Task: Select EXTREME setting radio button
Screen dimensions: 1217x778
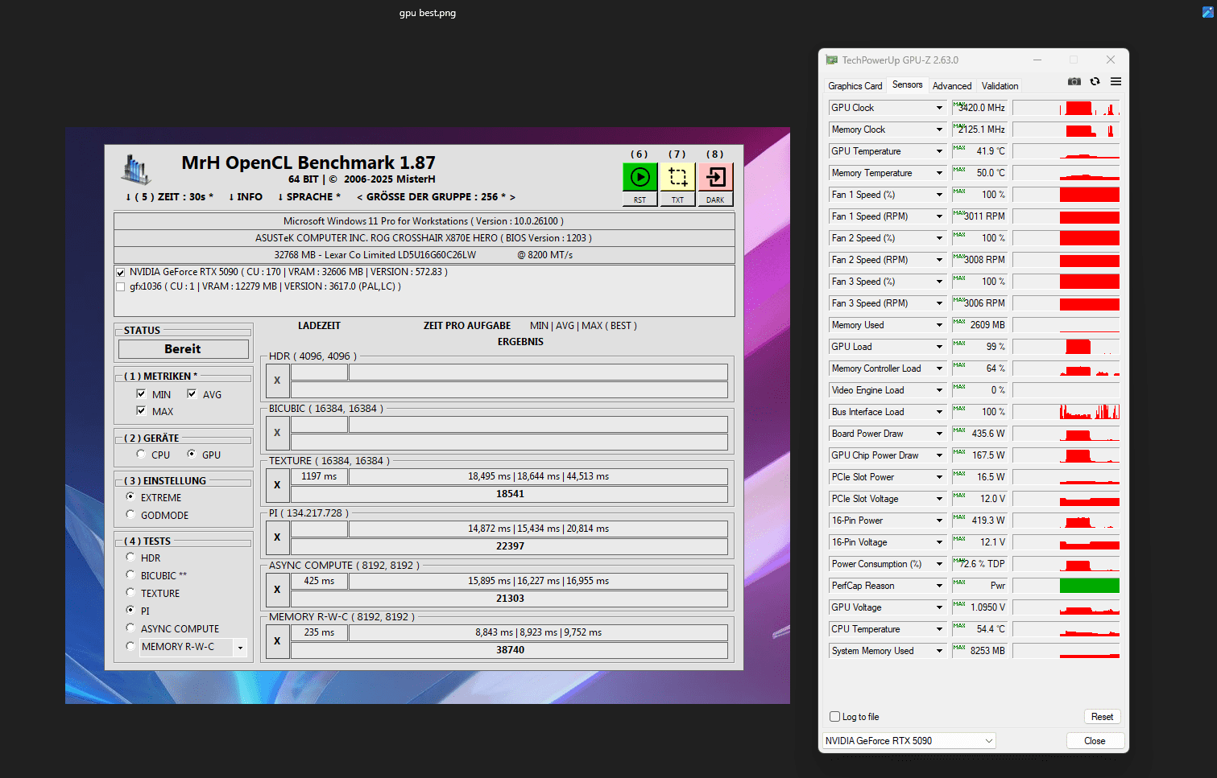Action: (130, 497)
